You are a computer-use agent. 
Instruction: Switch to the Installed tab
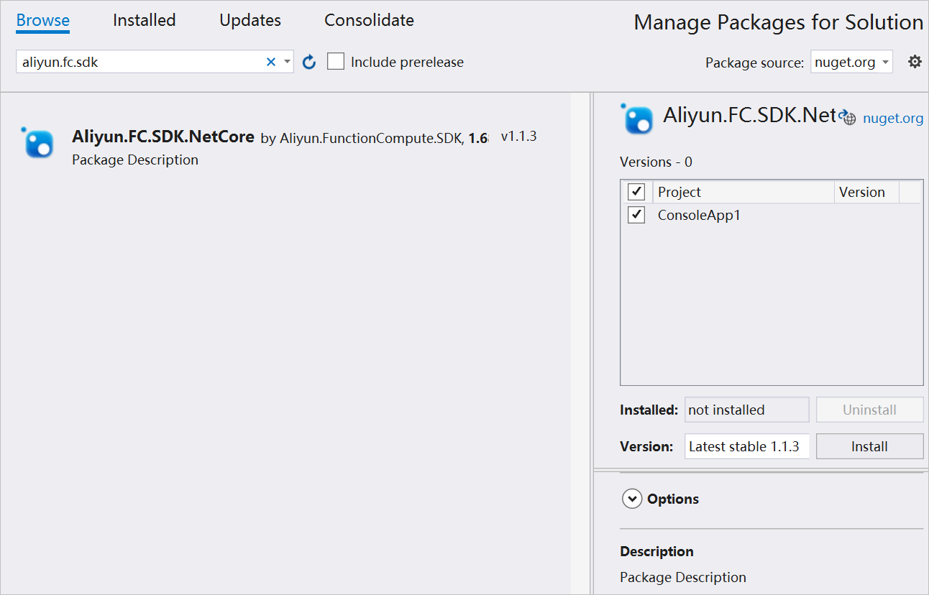click(144, 20)
